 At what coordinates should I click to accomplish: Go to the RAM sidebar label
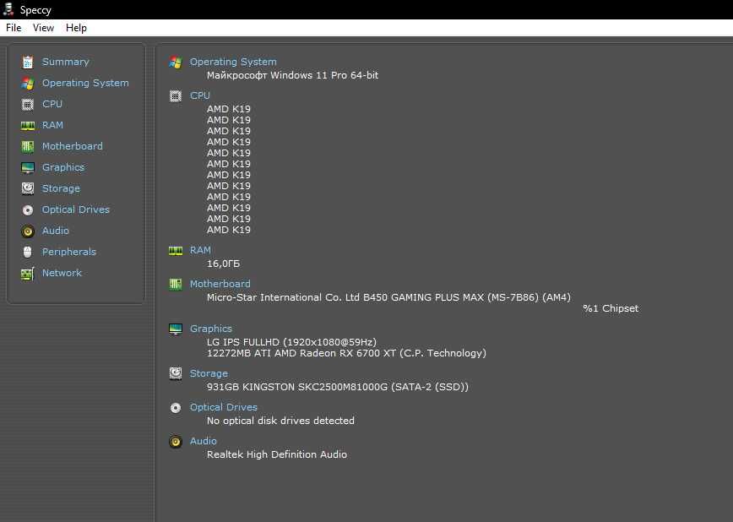point(52,125)
